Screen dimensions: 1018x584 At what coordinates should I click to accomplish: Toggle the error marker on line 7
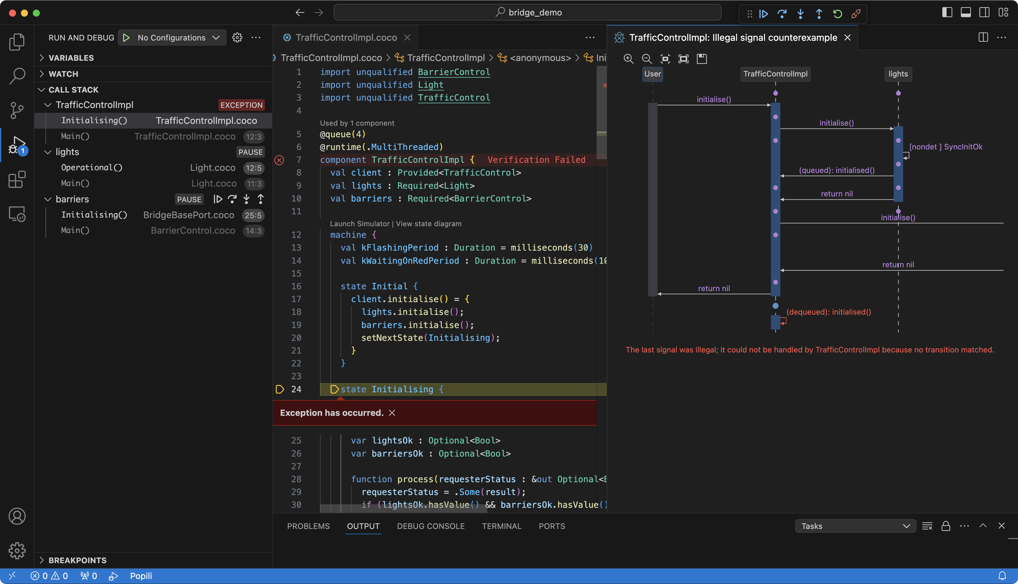(279, 160)
